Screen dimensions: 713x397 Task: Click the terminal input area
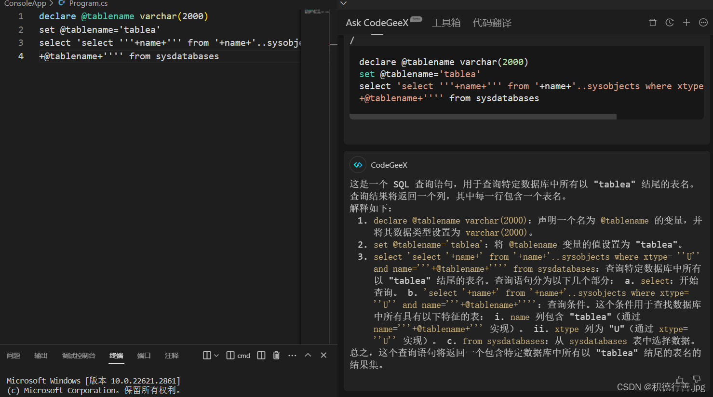coord(169,385)
